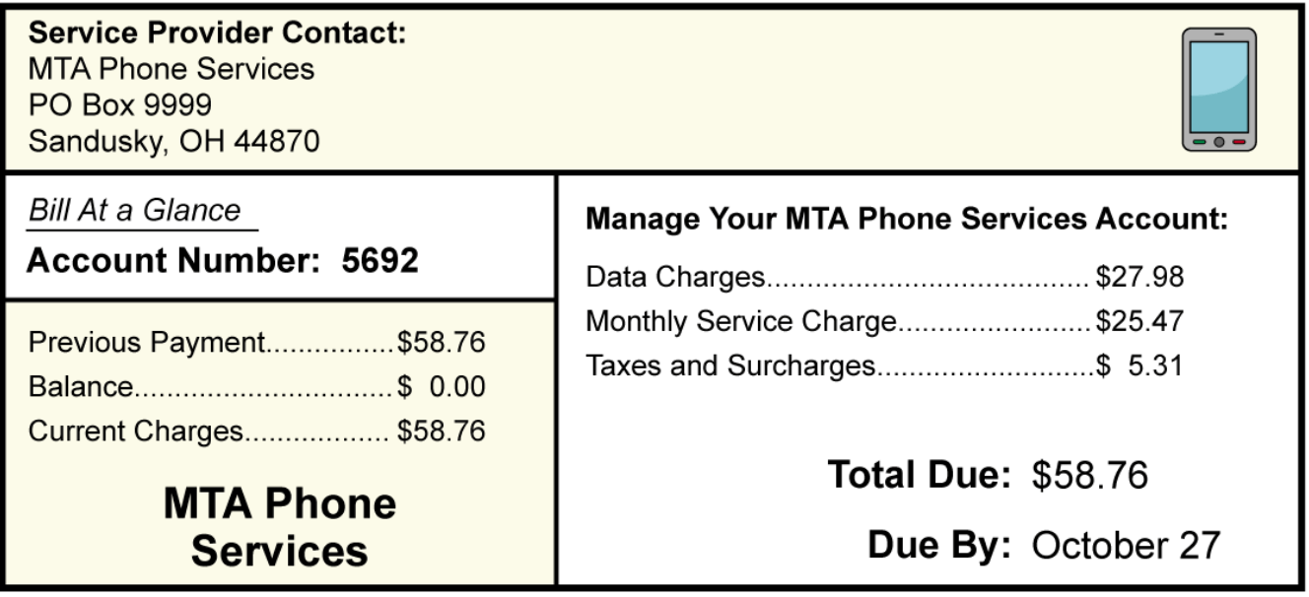The height and width of the screenshot is (597, 1309).
Task: Click the large bold MTA Phone Services logo
Action: (279, 527)
